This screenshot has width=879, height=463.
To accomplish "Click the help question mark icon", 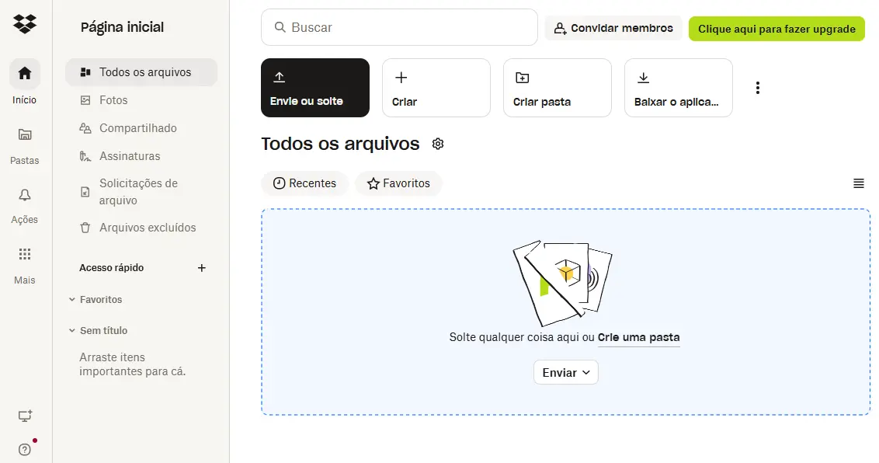I will pos(26,449).
